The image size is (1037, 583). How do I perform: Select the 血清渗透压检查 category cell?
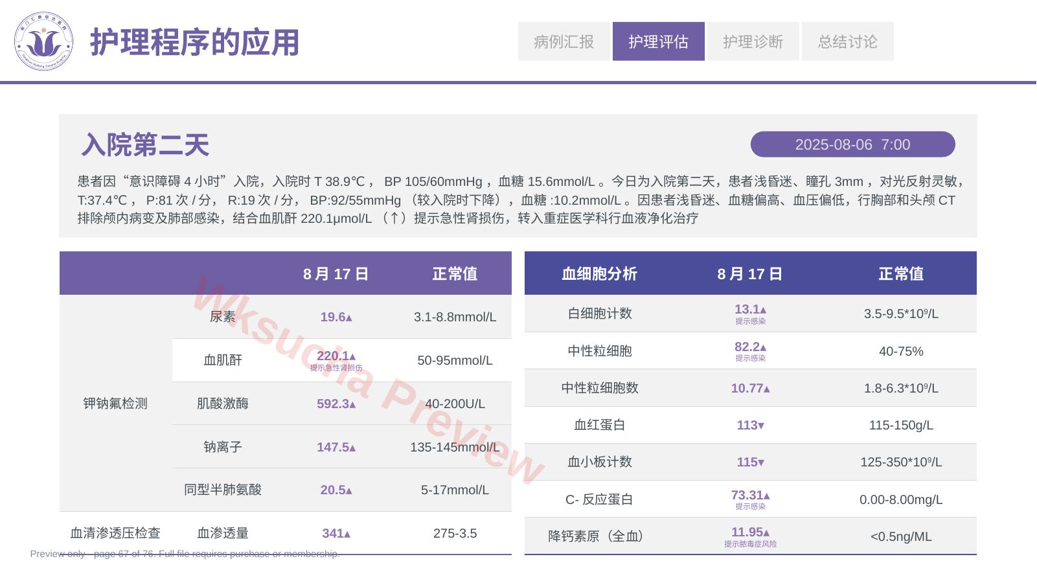tap(115, 533)
